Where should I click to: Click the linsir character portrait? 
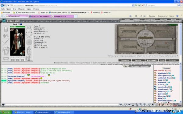coord(17,42)
